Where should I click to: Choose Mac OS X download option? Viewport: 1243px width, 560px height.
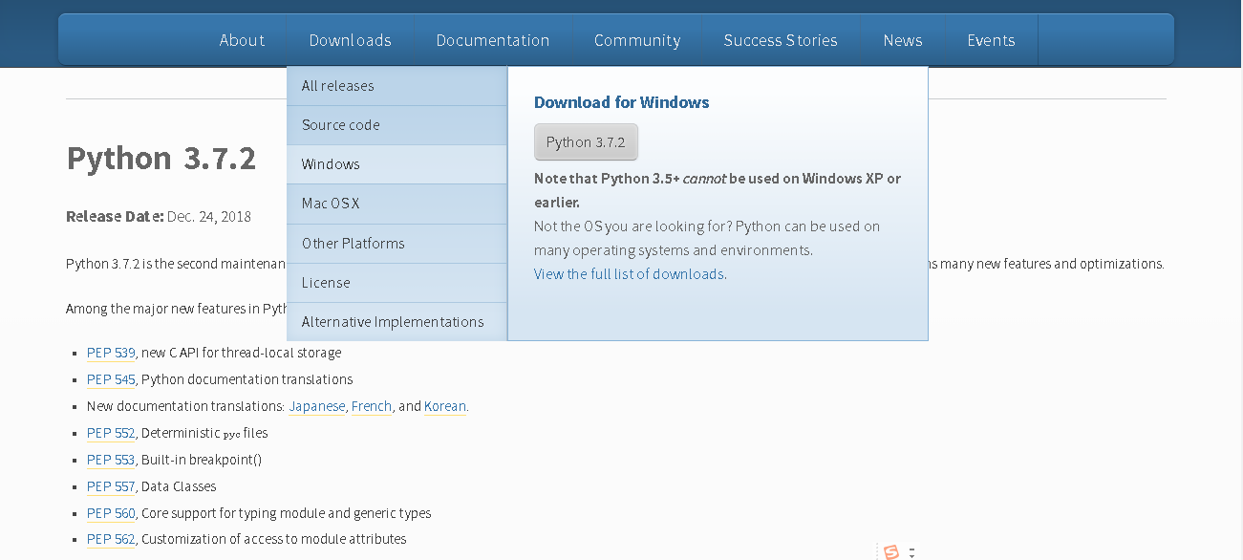tap(331, 204)
